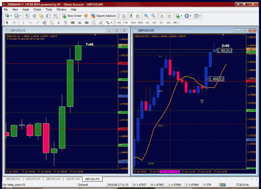Open a New Chart from toolbar

[x=7, y=16]
